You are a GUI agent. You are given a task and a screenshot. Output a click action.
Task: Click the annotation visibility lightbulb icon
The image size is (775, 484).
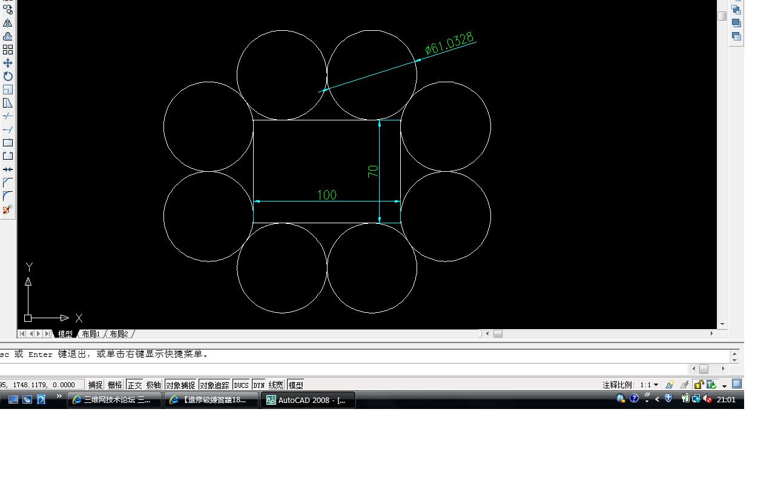coord(669,384)
